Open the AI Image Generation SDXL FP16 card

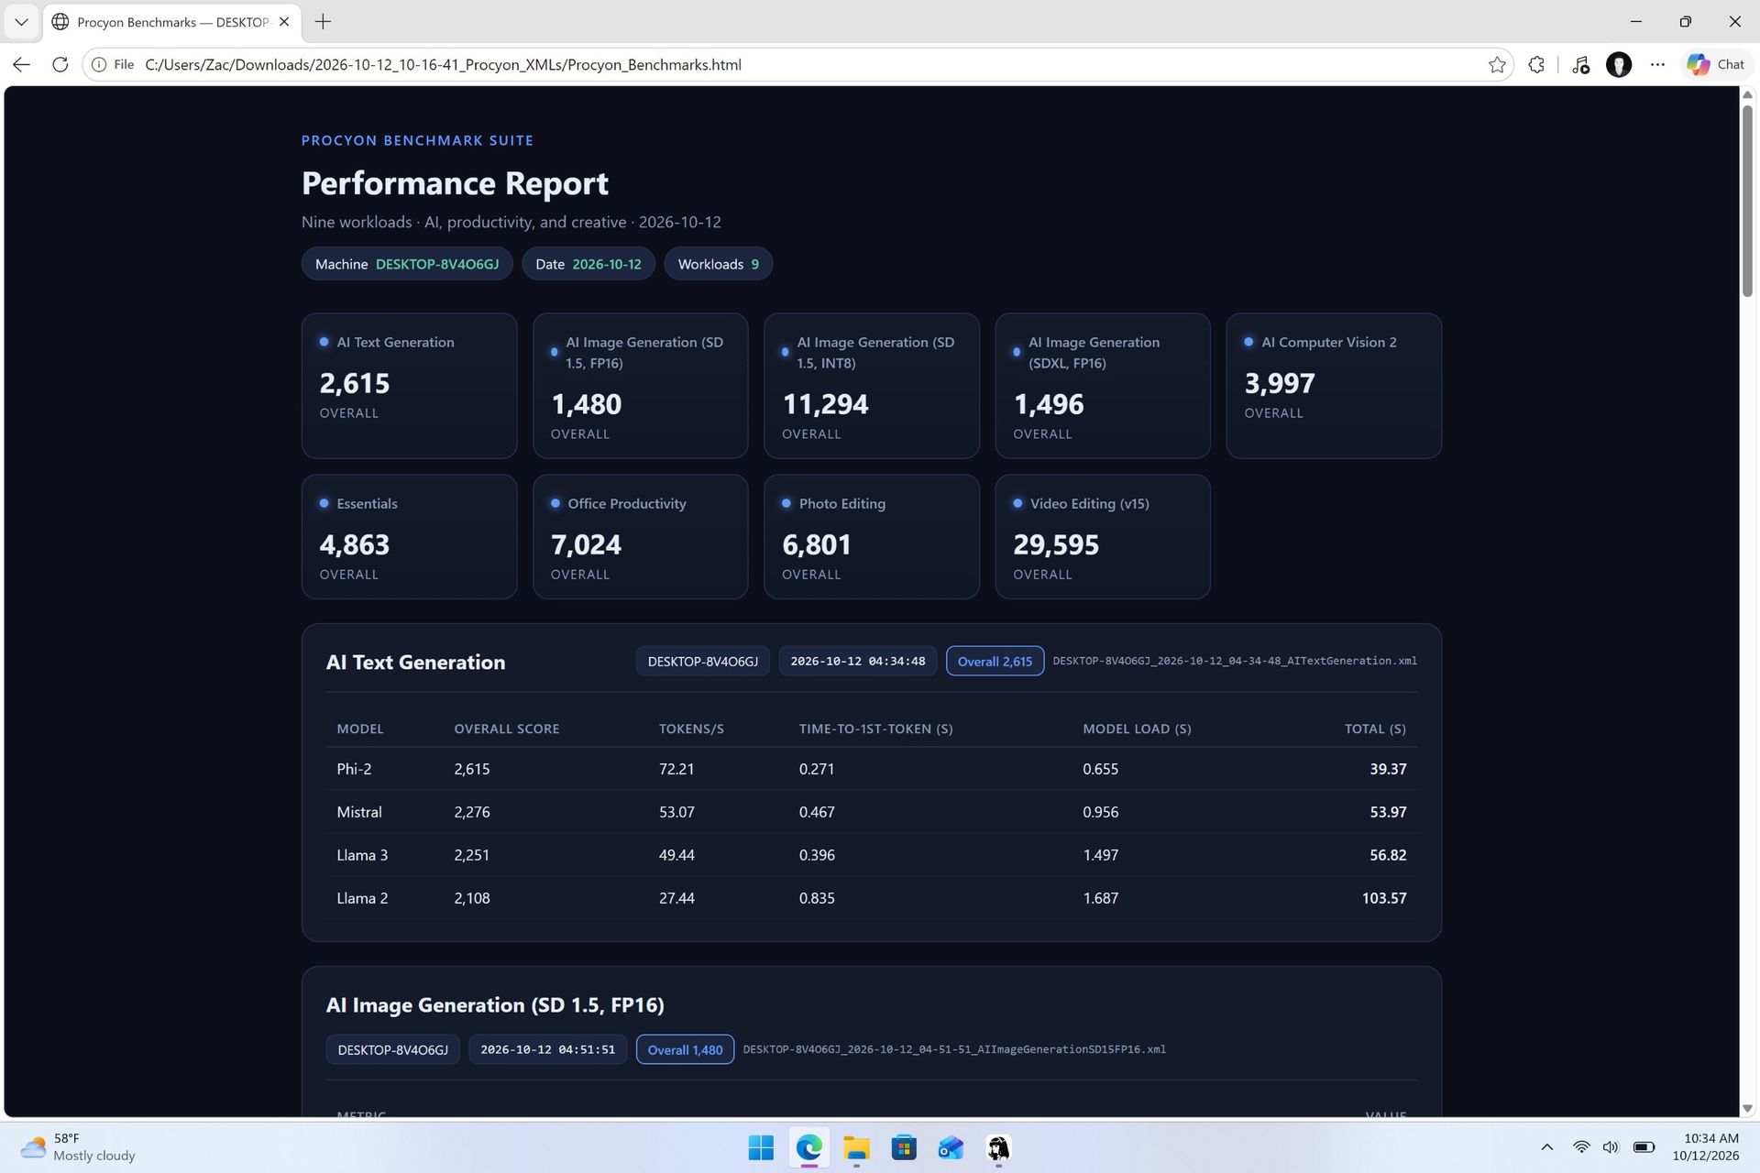(x=1103, y=386)
